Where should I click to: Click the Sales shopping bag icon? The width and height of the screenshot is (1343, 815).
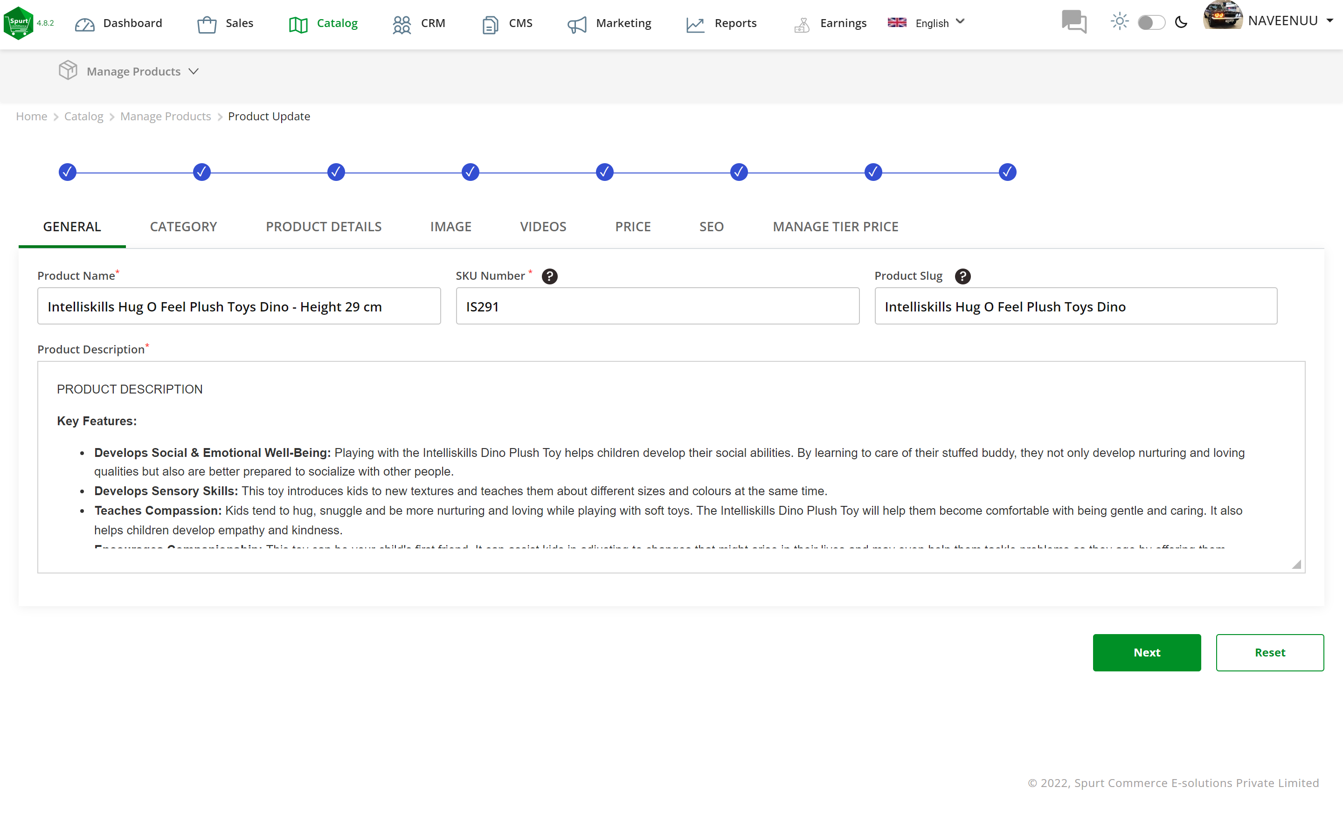pyautogui.click(x=207, y=24)
